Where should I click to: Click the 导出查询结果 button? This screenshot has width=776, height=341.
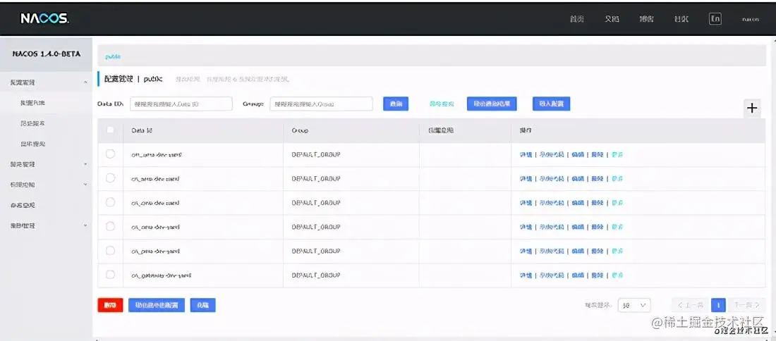492,104
